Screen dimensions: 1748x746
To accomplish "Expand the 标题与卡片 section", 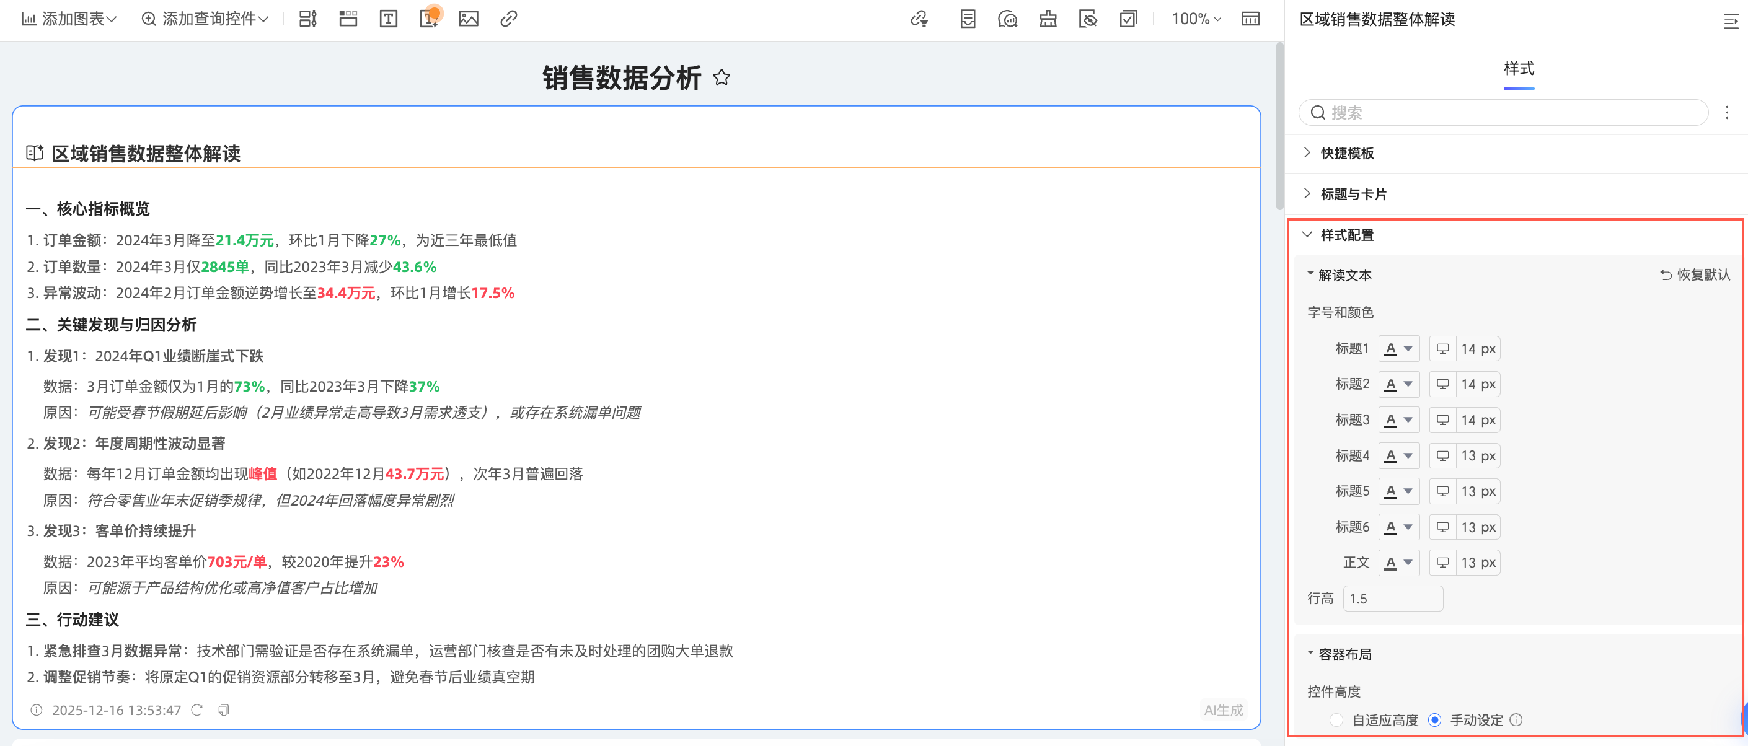I will (x=1353, y=194).
